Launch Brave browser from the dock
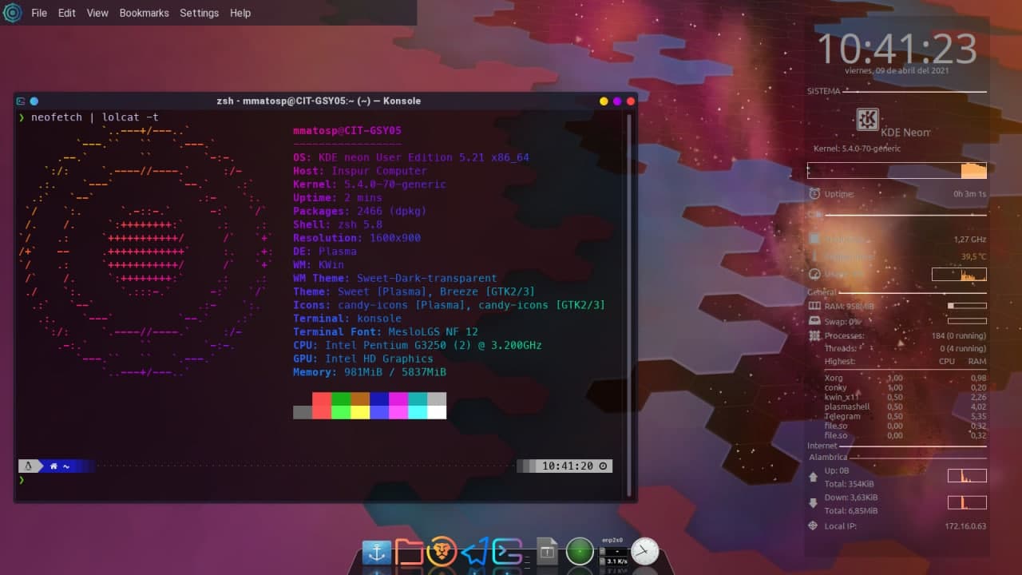This screenshot has height=575, width=1022. tap(442, 552)
